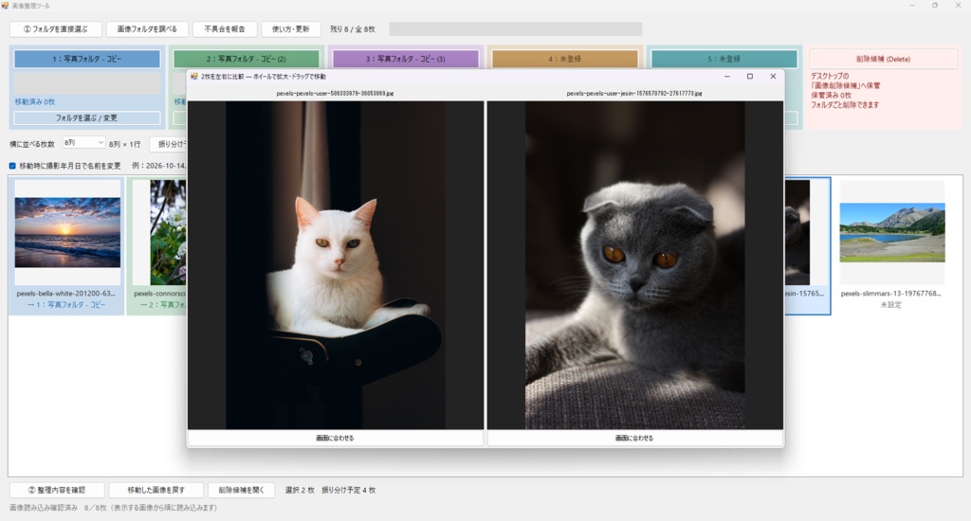
Task: Open 使い方・更新 button
Action: (291, 29)
